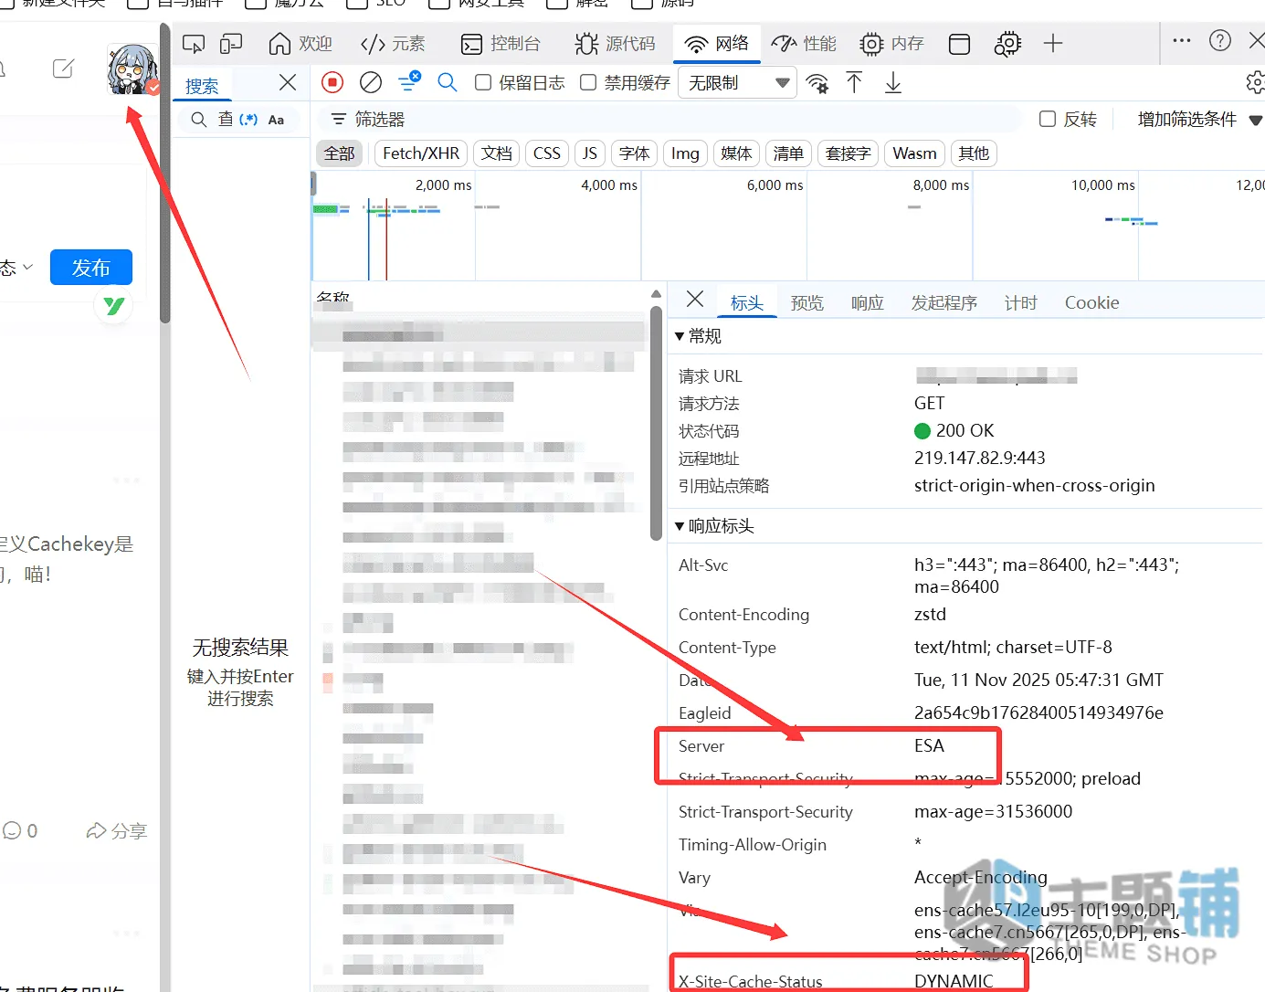The image size is (1265, 992).
Task: Toggle the network filter icon
Action: [x=409, y=82]
